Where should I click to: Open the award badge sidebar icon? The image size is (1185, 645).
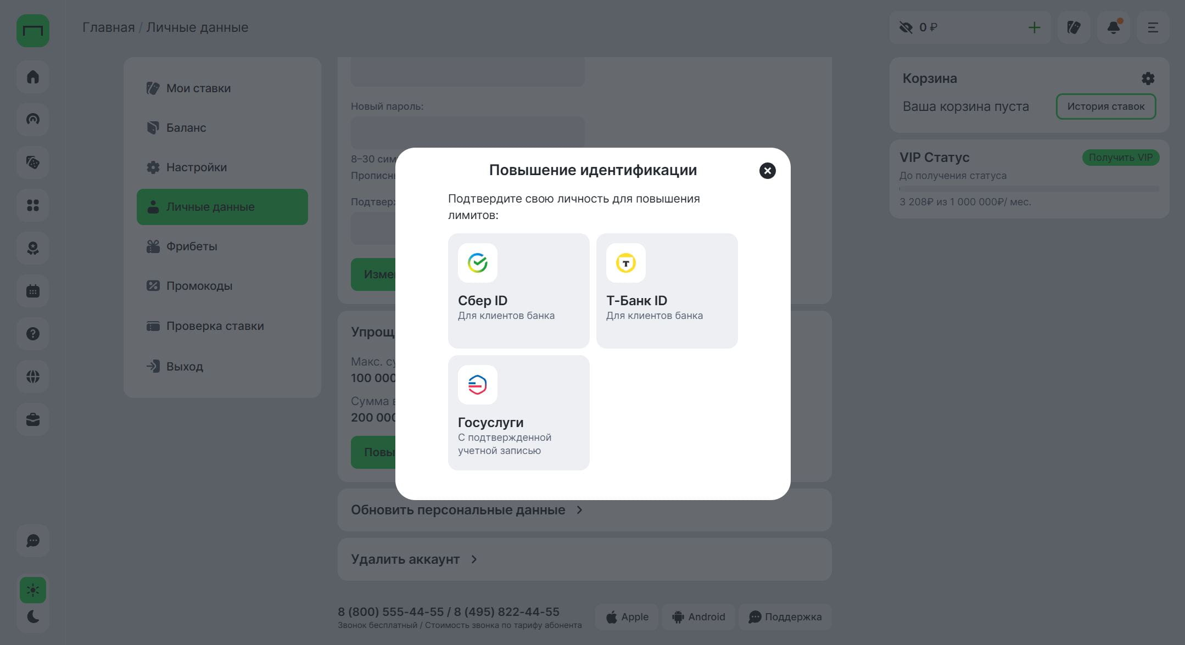pyautogui.click(x=33, y=248)
